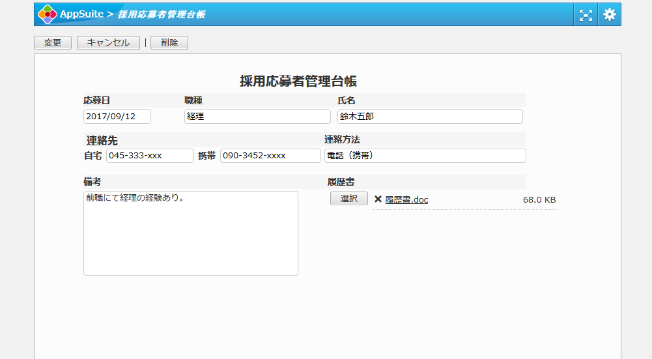This screenshot has height=359, width=652.
Task: Open the AppSuite breadcrumb link
Action: coord(81,14)
